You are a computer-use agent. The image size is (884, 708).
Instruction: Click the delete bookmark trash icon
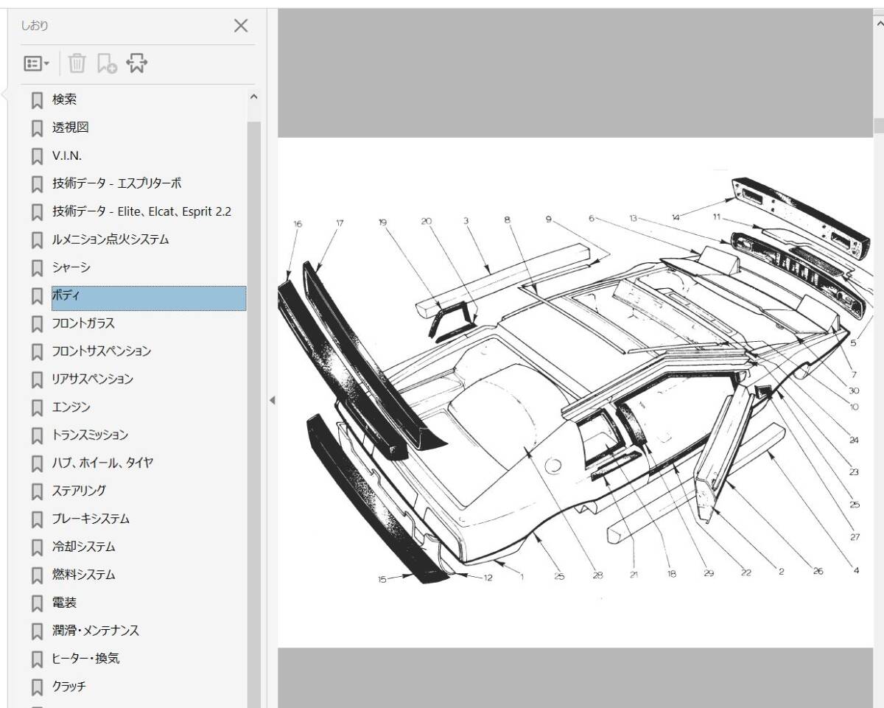tap(77, 63)
